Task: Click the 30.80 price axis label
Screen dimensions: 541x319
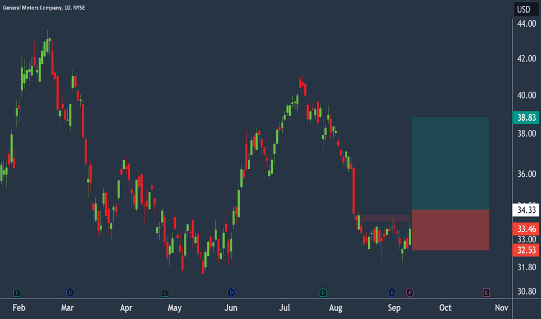Action: (x=526, y=291)
